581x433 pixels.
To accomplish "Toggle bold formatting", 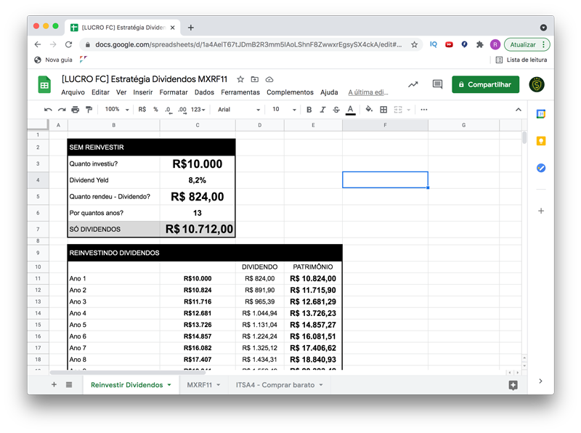I will tap(309, 110).
